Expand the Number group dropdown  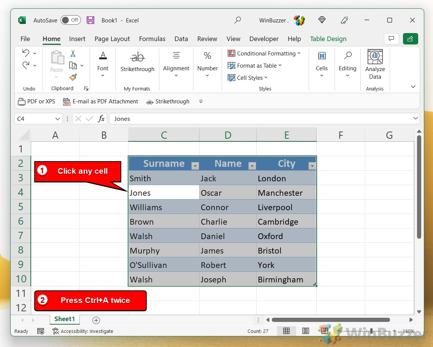(208, 75)
